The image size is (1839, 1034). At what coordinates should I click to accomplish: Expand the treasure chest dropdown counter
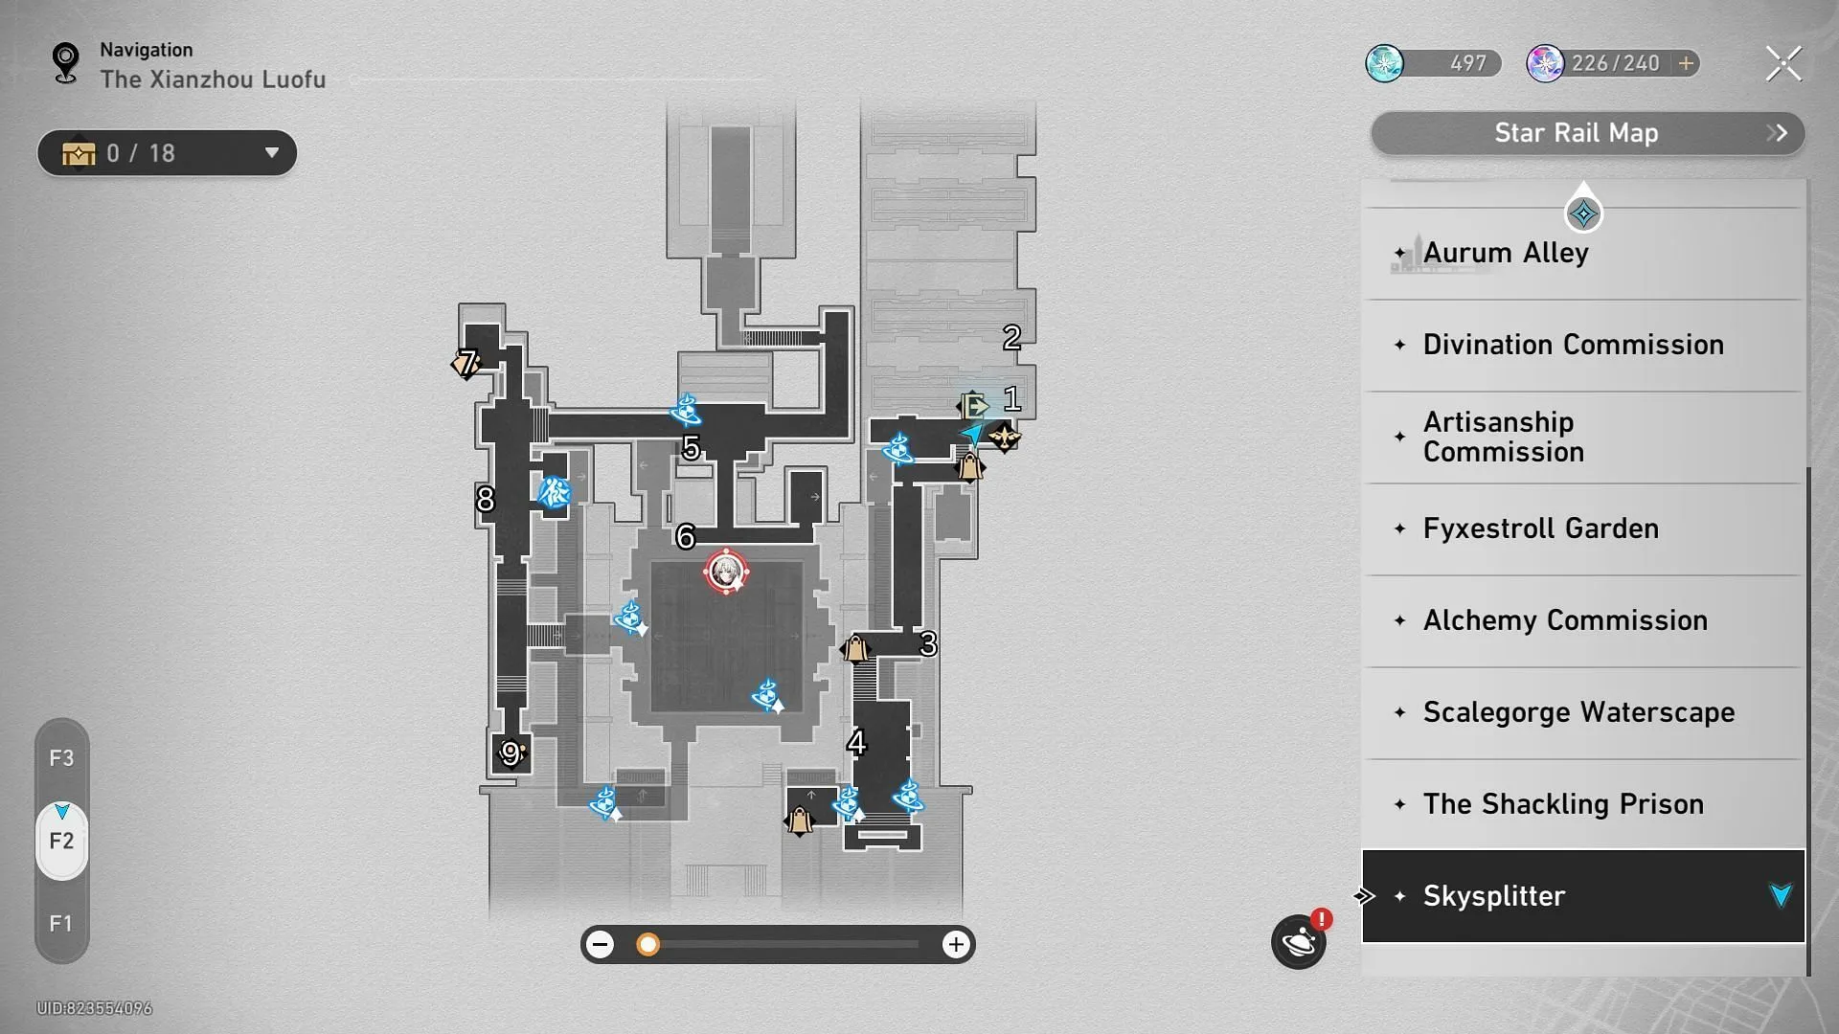point(269,153)
